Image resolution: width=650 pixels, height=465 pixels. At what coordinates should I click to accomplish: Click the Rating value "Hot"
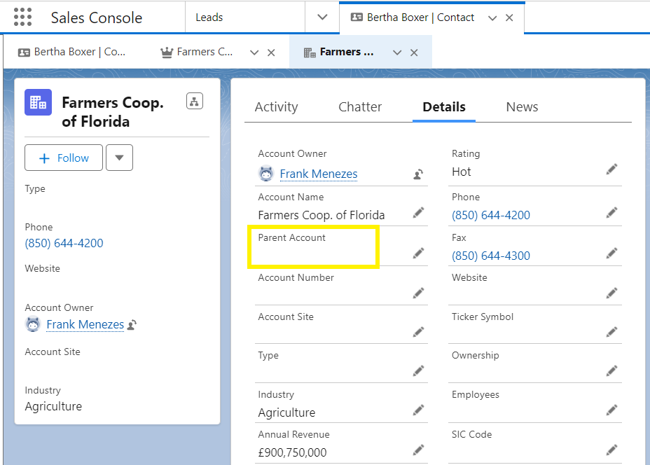pos(462,172)
